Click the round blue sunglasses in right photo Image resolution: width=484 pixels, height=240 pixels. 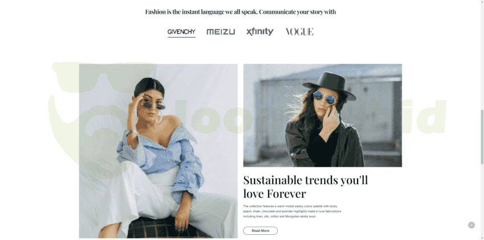325,98
